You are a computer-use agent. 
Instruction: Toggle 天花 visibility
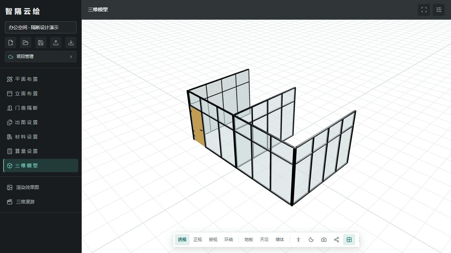[x=264, y=240]
